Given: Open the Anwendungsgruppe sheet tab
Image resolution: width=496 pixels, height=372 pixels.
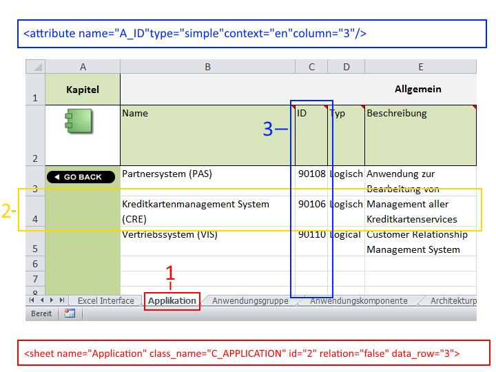Looking at the screenshot, I should tap(250, 300).
